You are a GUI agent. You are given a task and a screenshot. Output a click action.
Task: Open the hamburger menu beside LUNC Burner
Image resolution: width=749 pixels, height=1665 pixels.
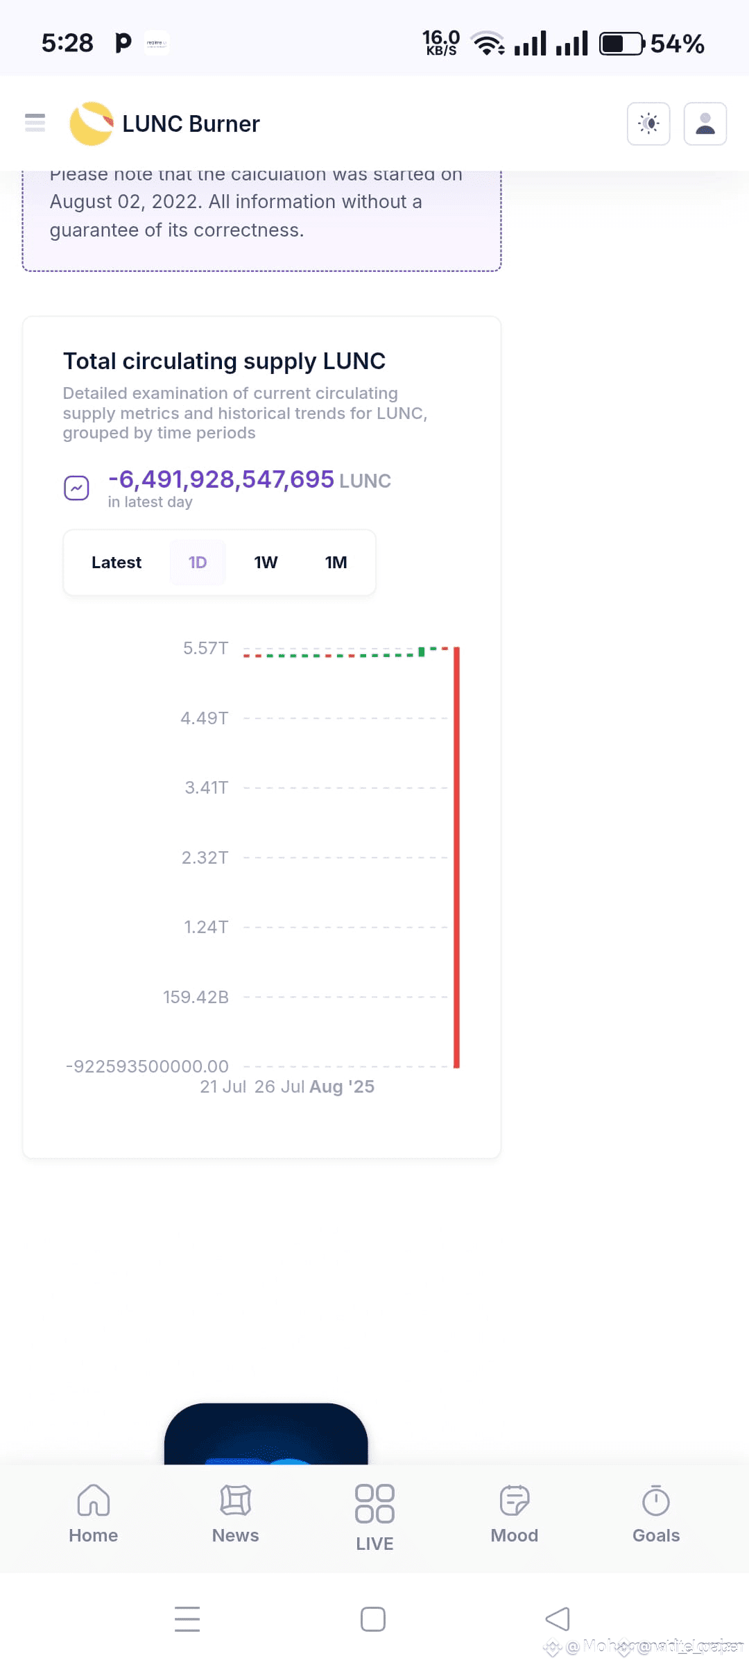click(x=35, y=123)
